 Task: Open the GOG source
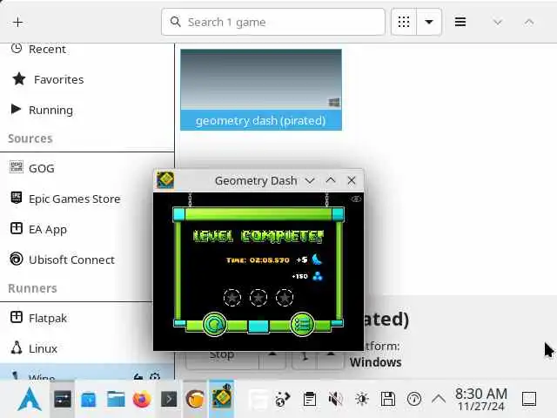(87, 168)
